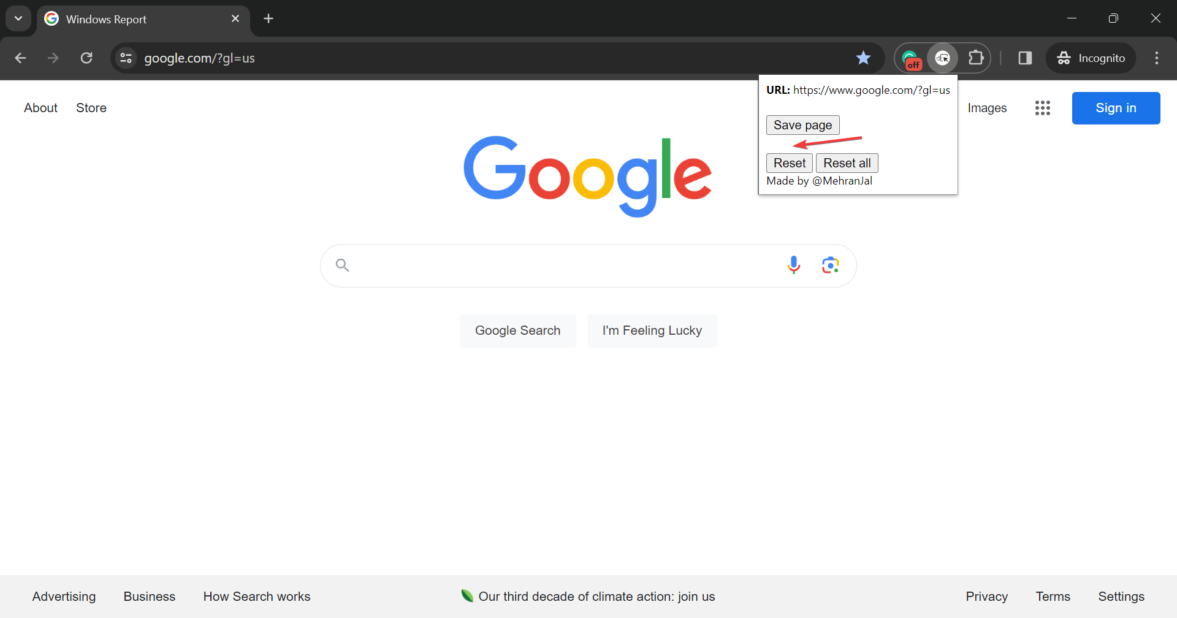The height and width of the screenshot is (618, 1177).
Task: Close the Chrome window
Action: tap(1156, 18)
